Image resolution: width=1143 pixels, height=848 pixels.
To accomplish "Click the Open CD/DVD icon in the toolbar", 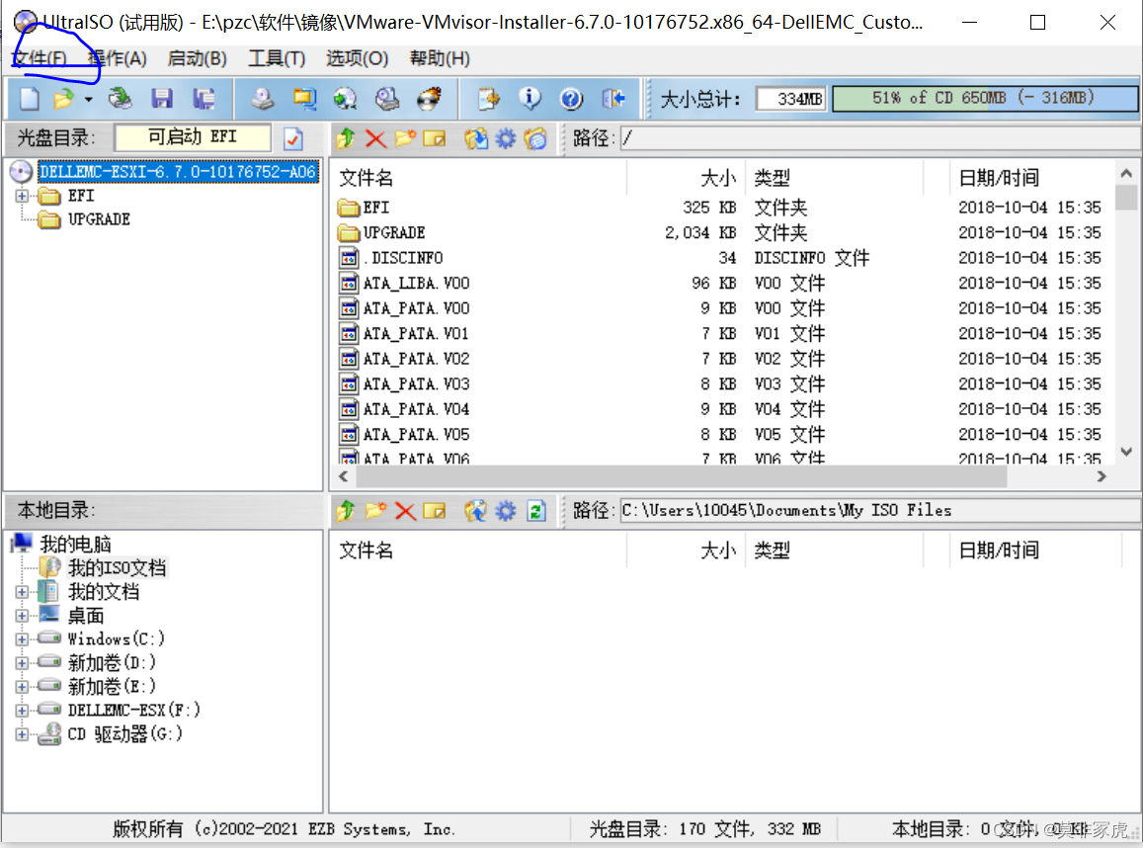I will 120,99.
